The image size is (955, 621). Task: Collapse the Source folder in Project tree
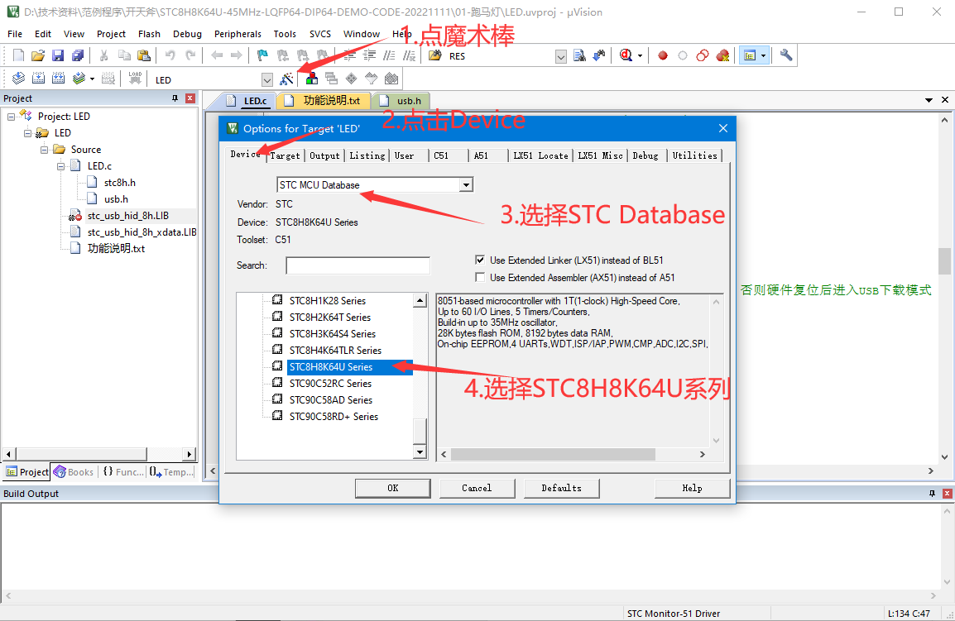click(43, 150)
